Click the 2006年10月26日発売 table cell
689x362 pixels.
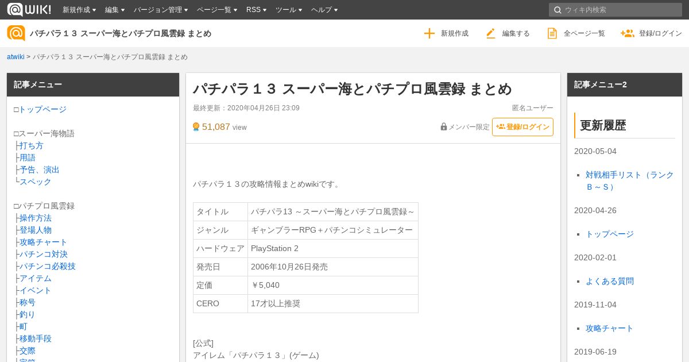click(333, 267)
